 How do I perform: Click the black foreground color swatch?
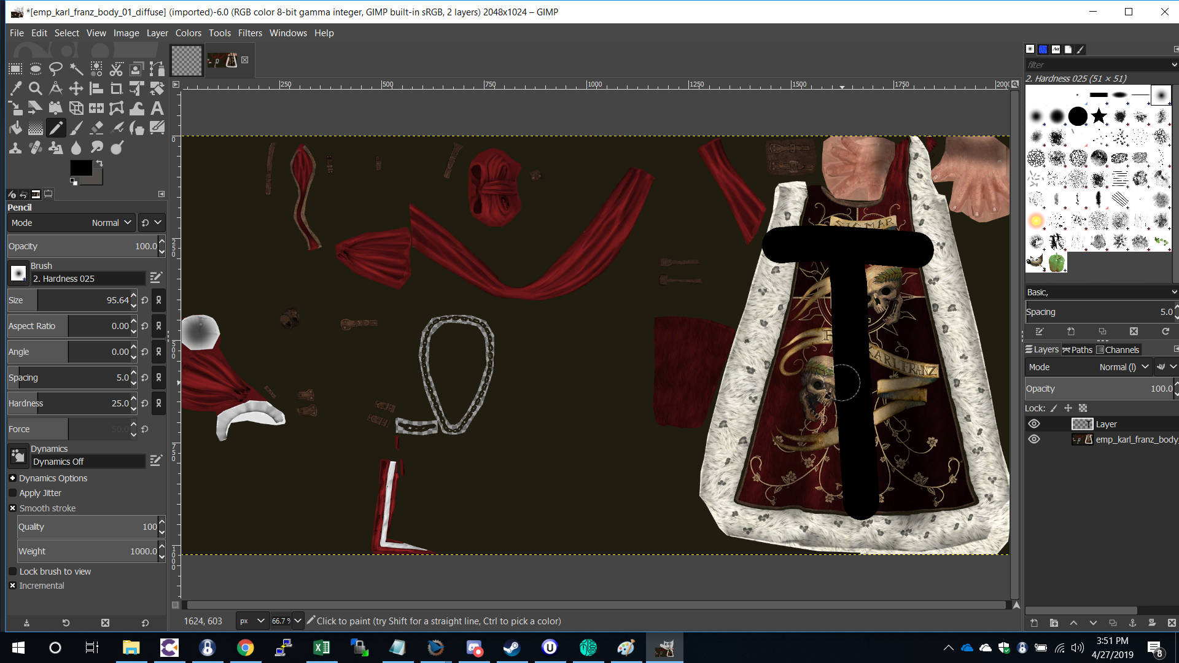click(80, 168)
